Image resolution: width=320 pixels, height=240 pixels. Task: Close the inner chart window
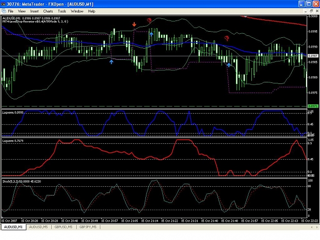tap(317, 11)
